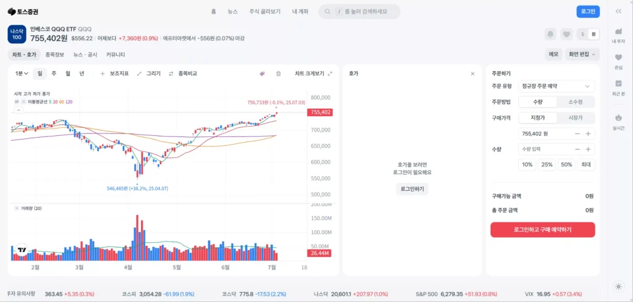Click the Toss Securities logo
Screen dimensions: 633x302
(x=23, y=12)
